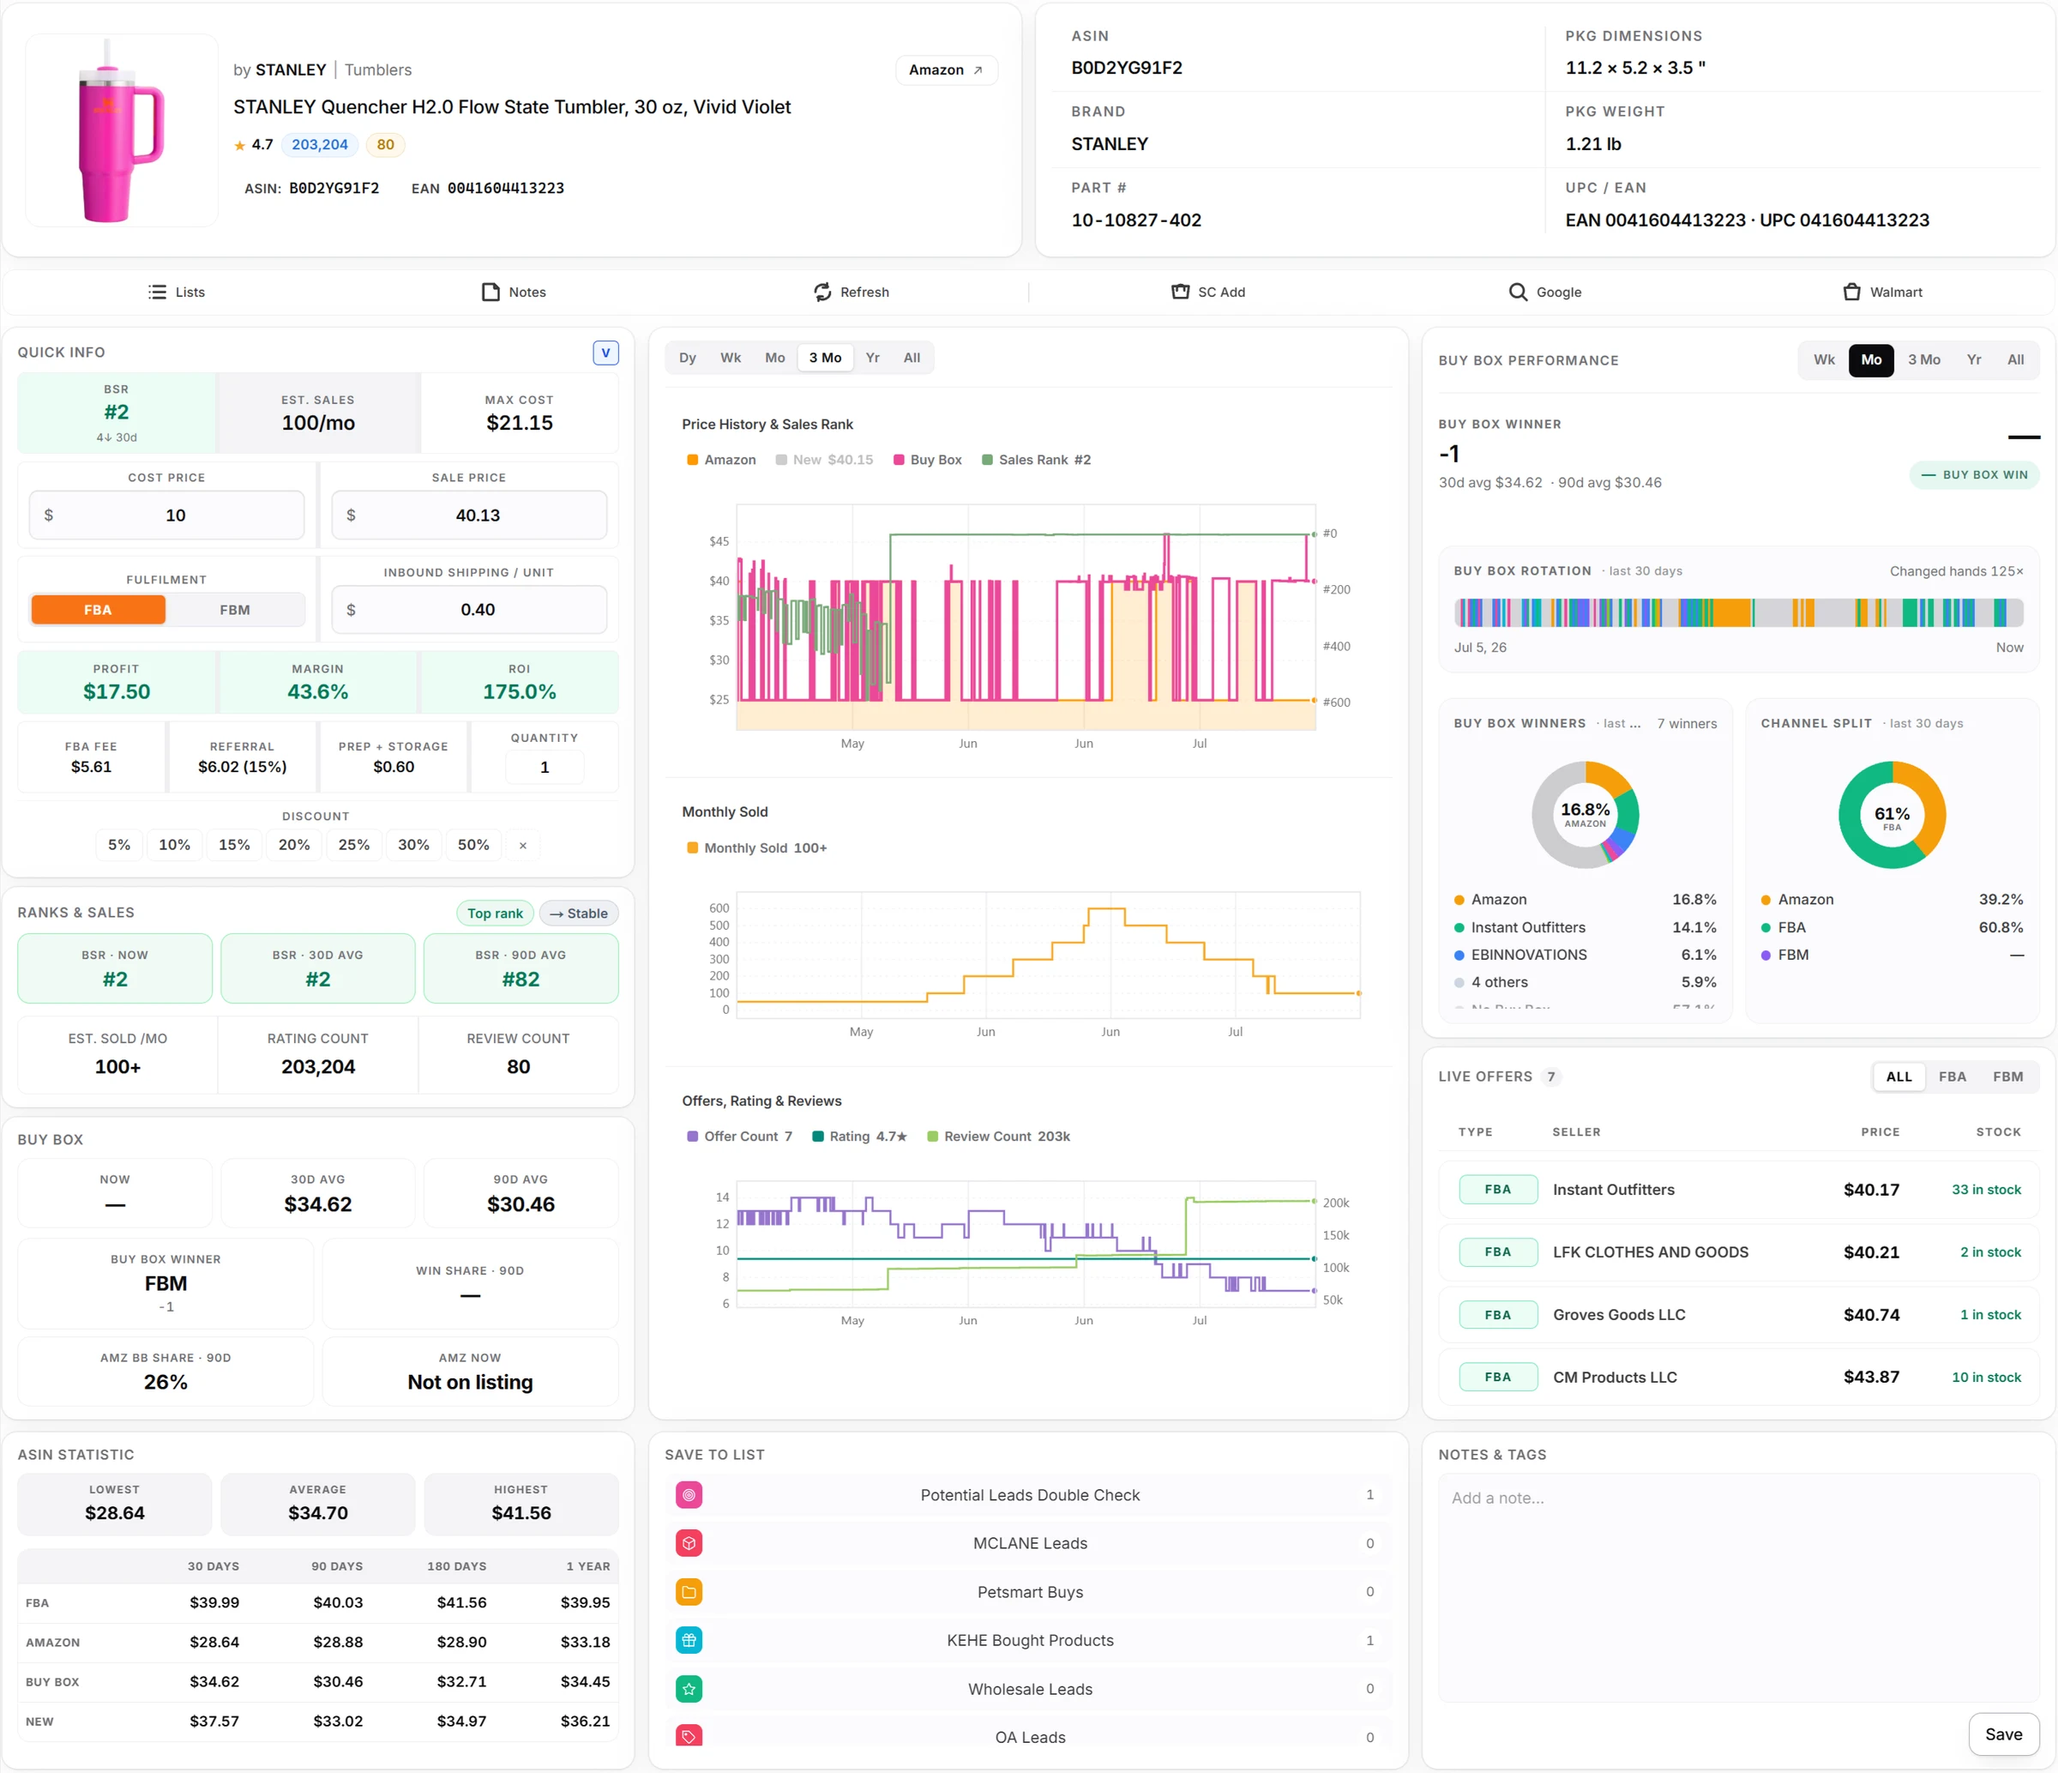Apply the 50% discount button
Image resolution: width=2058 pixels, height=1773 pixels.
click(x=474, y=845)
